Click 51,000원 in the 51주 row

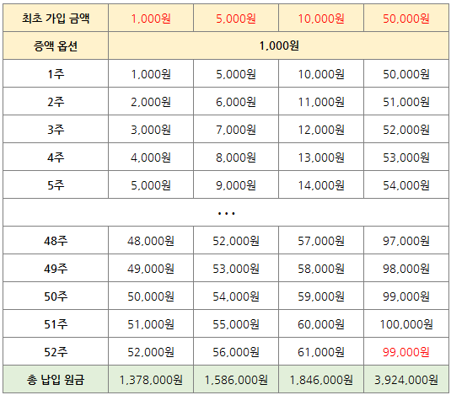[x=151, y=323]
